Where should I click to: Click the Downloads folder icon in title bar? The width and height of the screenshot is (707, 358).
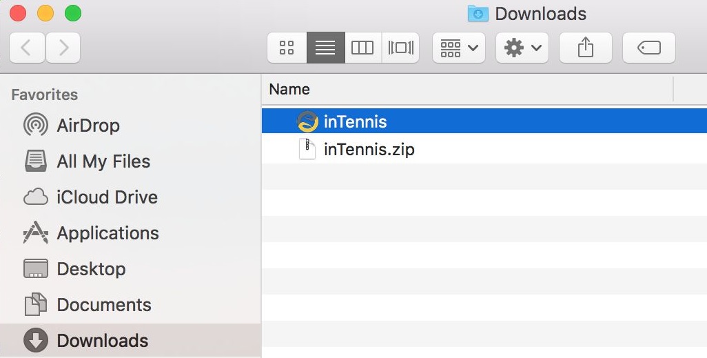click(478, 14)
